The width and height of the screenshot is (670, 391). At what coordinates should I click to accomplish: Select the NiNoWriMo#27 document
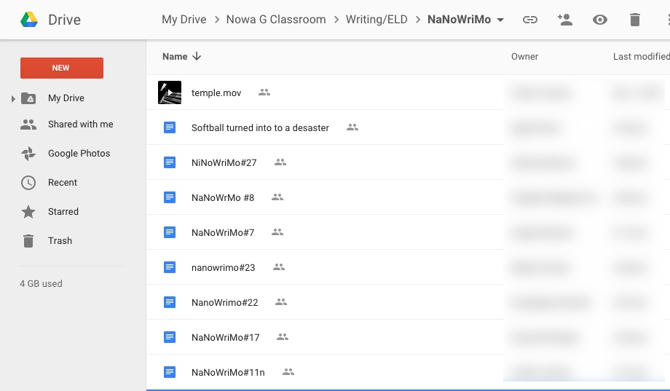224,163
